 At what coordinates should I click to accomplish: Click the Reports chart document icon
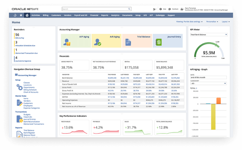coord(20,134)
